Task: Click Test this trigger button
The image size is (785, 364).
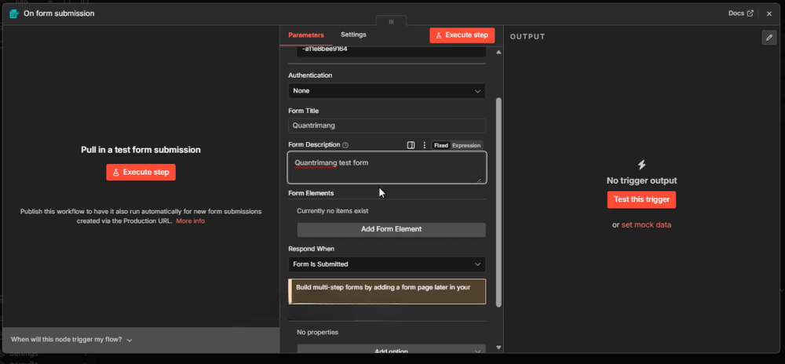Action: click(x=641, y=199)
